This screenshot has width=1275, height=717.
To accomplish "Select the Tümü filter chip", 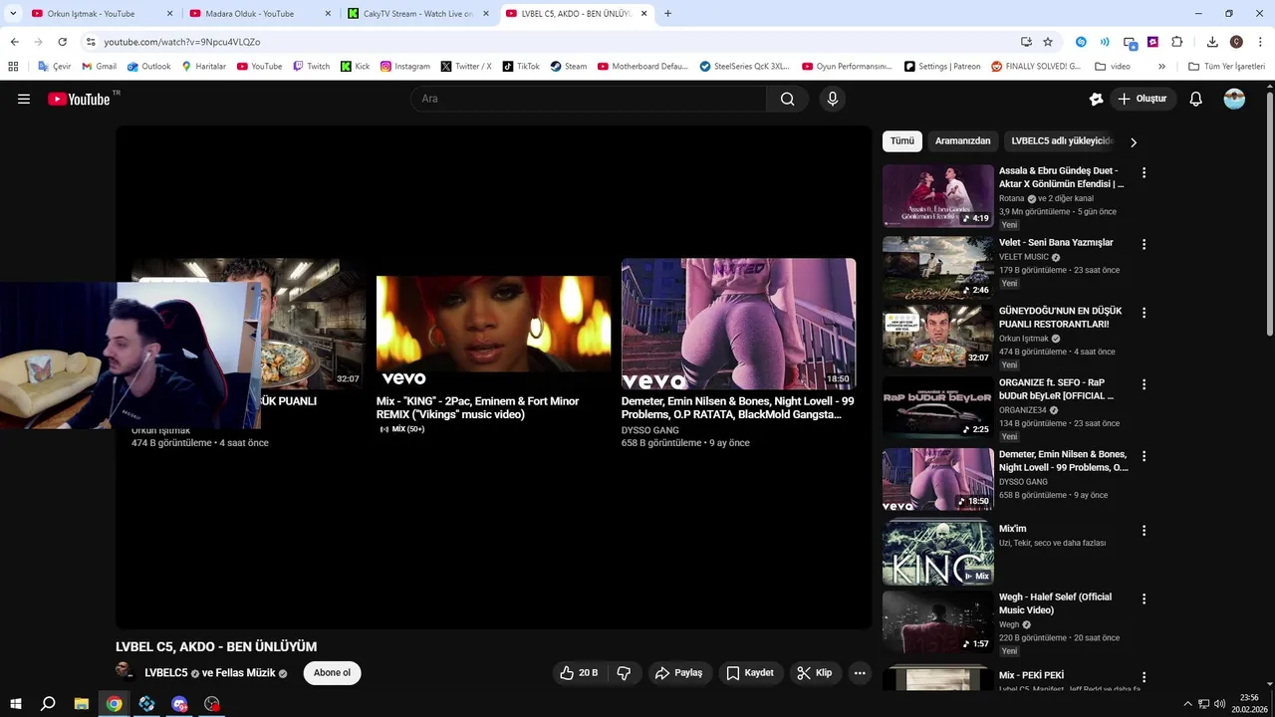I will [x=902, y=141].
